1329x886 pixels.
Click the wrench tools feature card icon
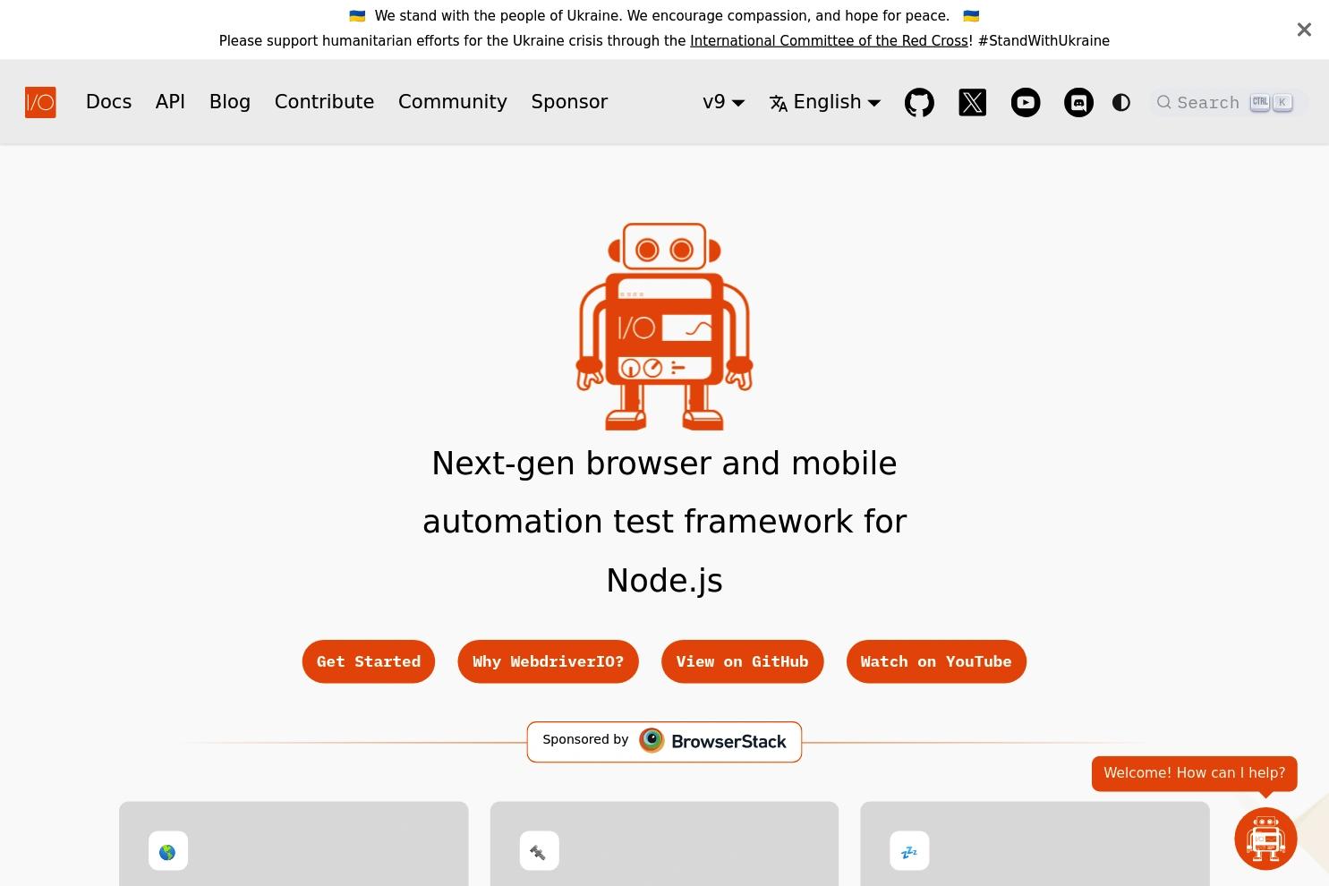(539, 851)
